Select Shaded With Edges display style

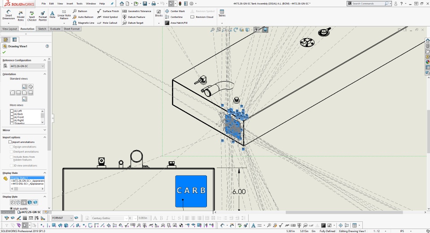coord(30,202)
